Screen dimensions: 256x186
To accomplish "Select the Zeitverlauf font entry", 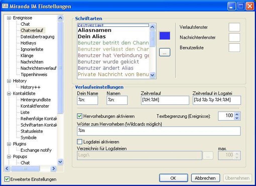I will (x=113, y=25).
